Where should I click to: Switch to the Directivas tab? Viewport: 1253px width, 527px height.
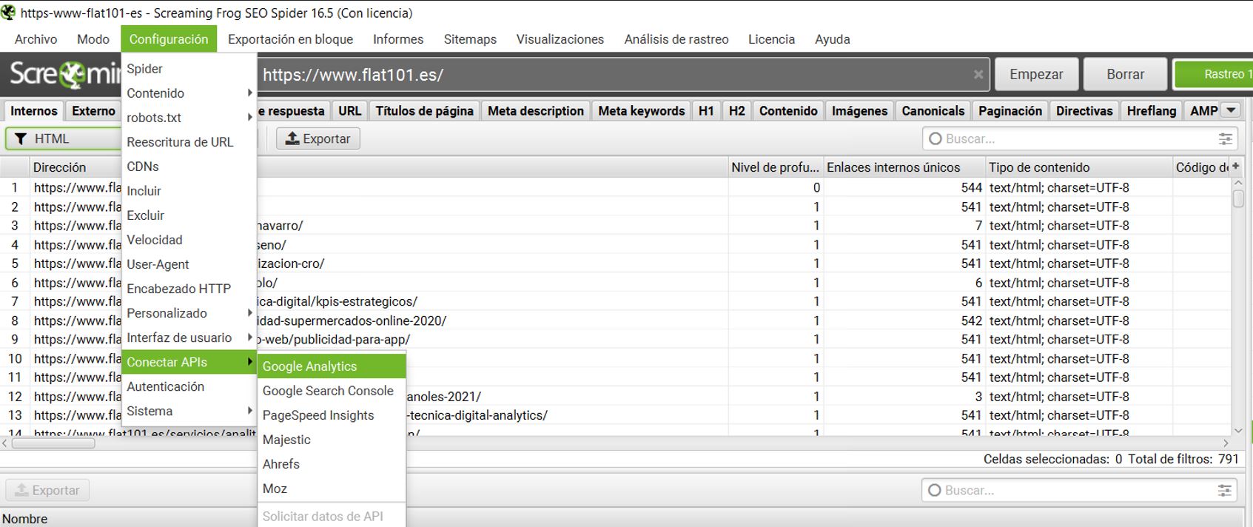tap(1084, 110)
